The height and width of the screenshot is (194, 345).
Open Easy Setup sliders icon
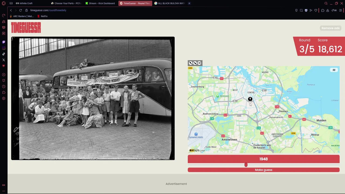point(341,10)
